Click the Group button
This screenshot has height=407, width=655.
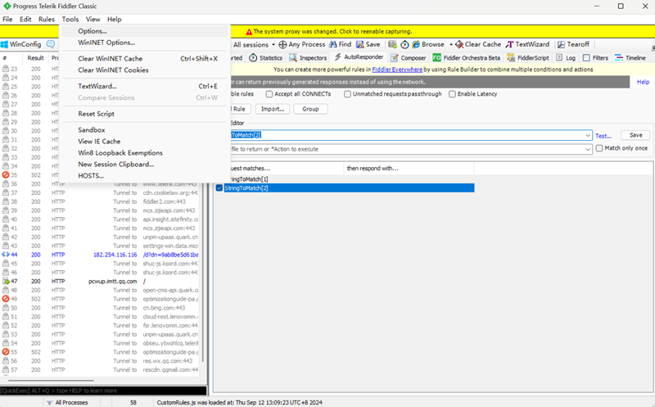click(310, 109)
